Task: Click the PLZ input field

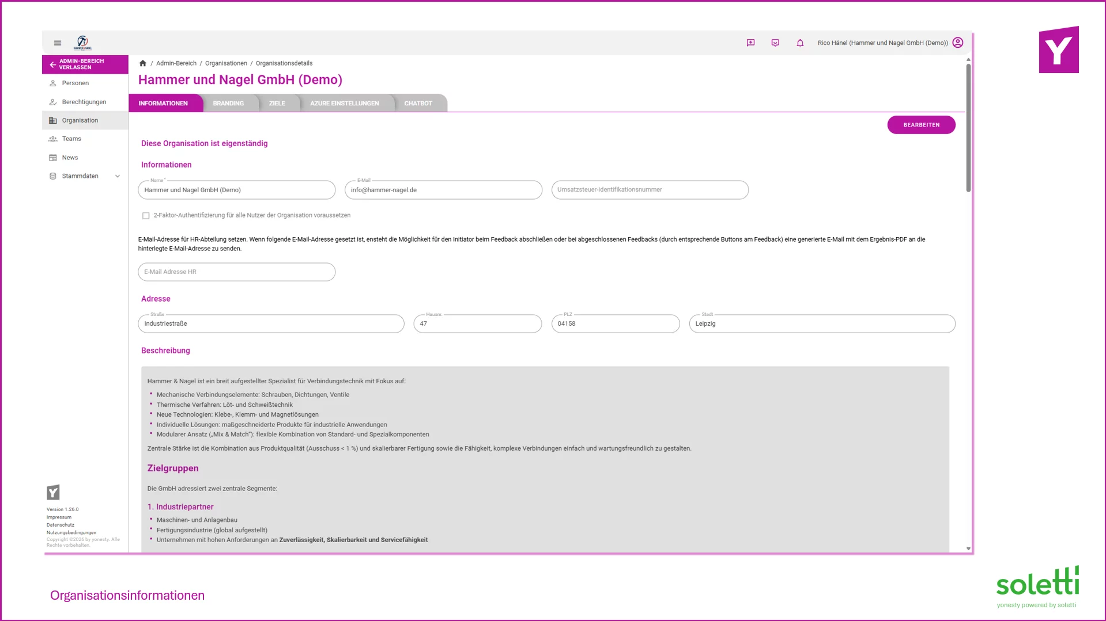Action: point(616,323)
